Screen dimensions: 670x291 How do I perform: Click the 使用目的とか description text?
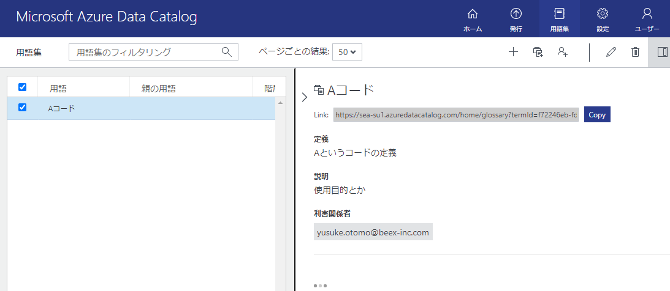[340, 190]
